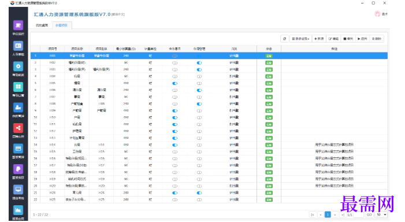Screen dimensions: 405x222
Task: Click the refresh icon in the table toolbar
Action: click(285, 39)
